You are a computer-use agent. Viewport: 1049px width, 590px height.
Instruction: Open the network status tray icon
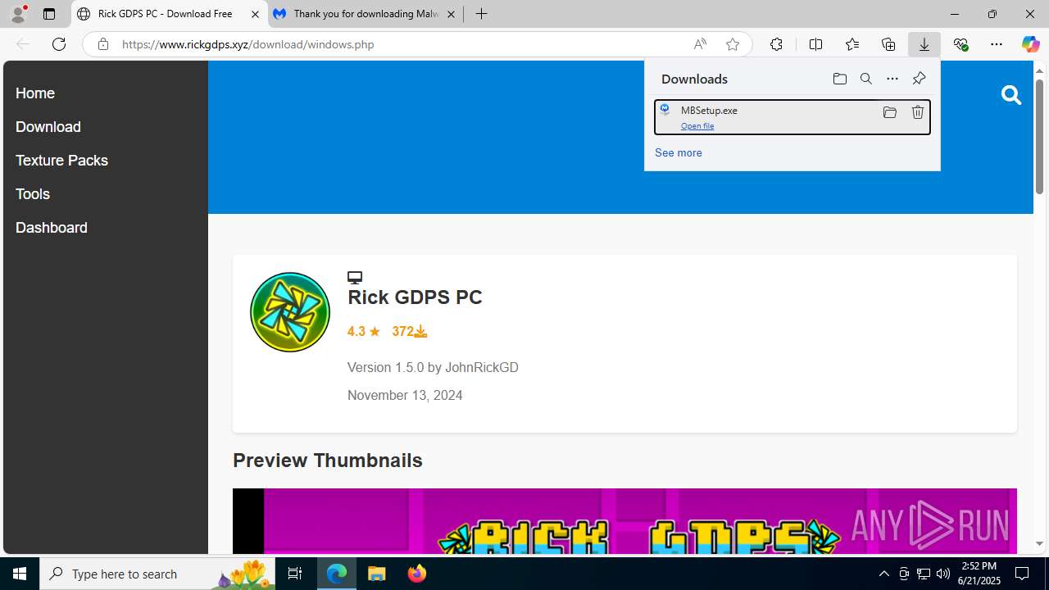(x=924, y=574)
